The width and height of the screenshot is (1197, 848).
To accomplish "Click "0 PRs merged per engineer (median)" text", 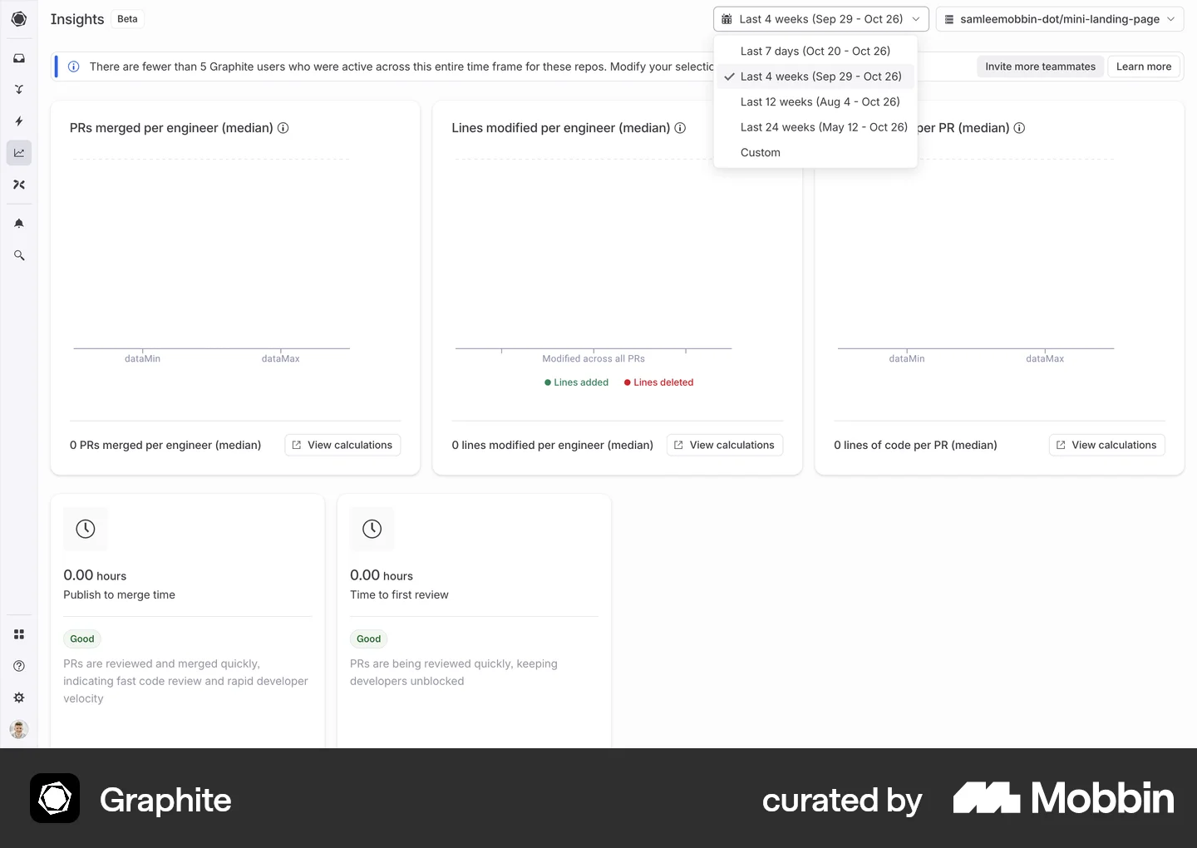I will click(165, 445).
